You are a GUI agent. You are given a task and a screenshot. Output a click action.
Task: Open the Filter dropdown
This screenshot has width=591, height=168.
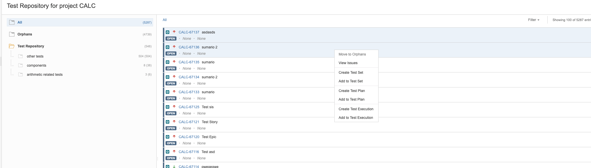534,20
